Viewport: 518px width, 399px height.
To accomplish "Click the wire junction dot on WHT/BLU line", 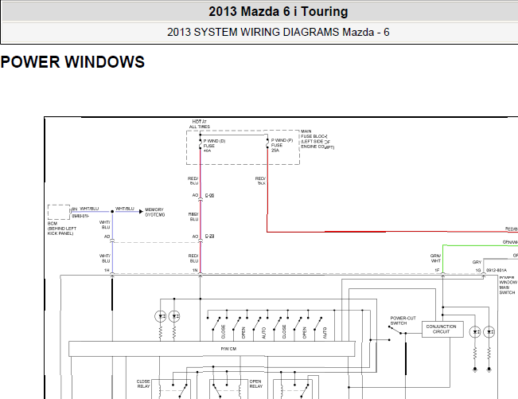I will (112, 212).
